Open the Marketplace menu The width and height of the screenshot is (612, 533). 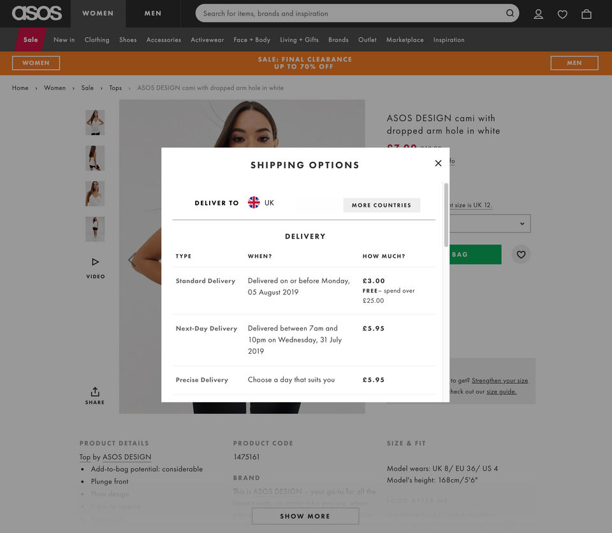[x=405, y=40]
